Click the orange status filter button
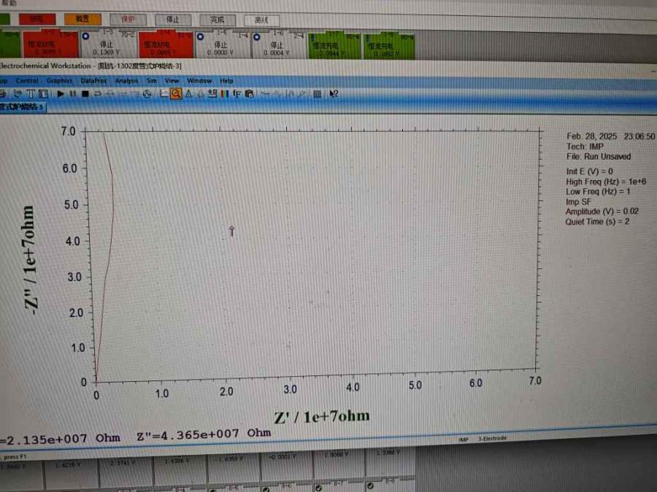Image resolution: width=657 pixels, height=492 pixels. (x=82, y=19)
